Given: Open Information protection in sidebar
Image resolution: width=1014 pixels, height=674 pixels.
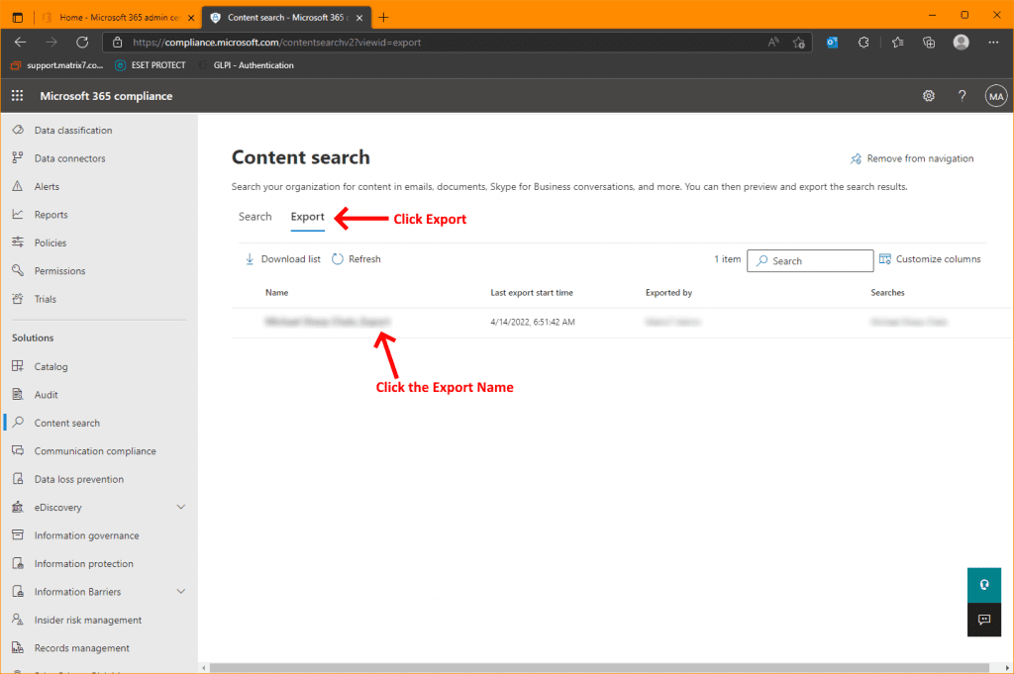Looking at the screenshot, I should tap(84, 563).
